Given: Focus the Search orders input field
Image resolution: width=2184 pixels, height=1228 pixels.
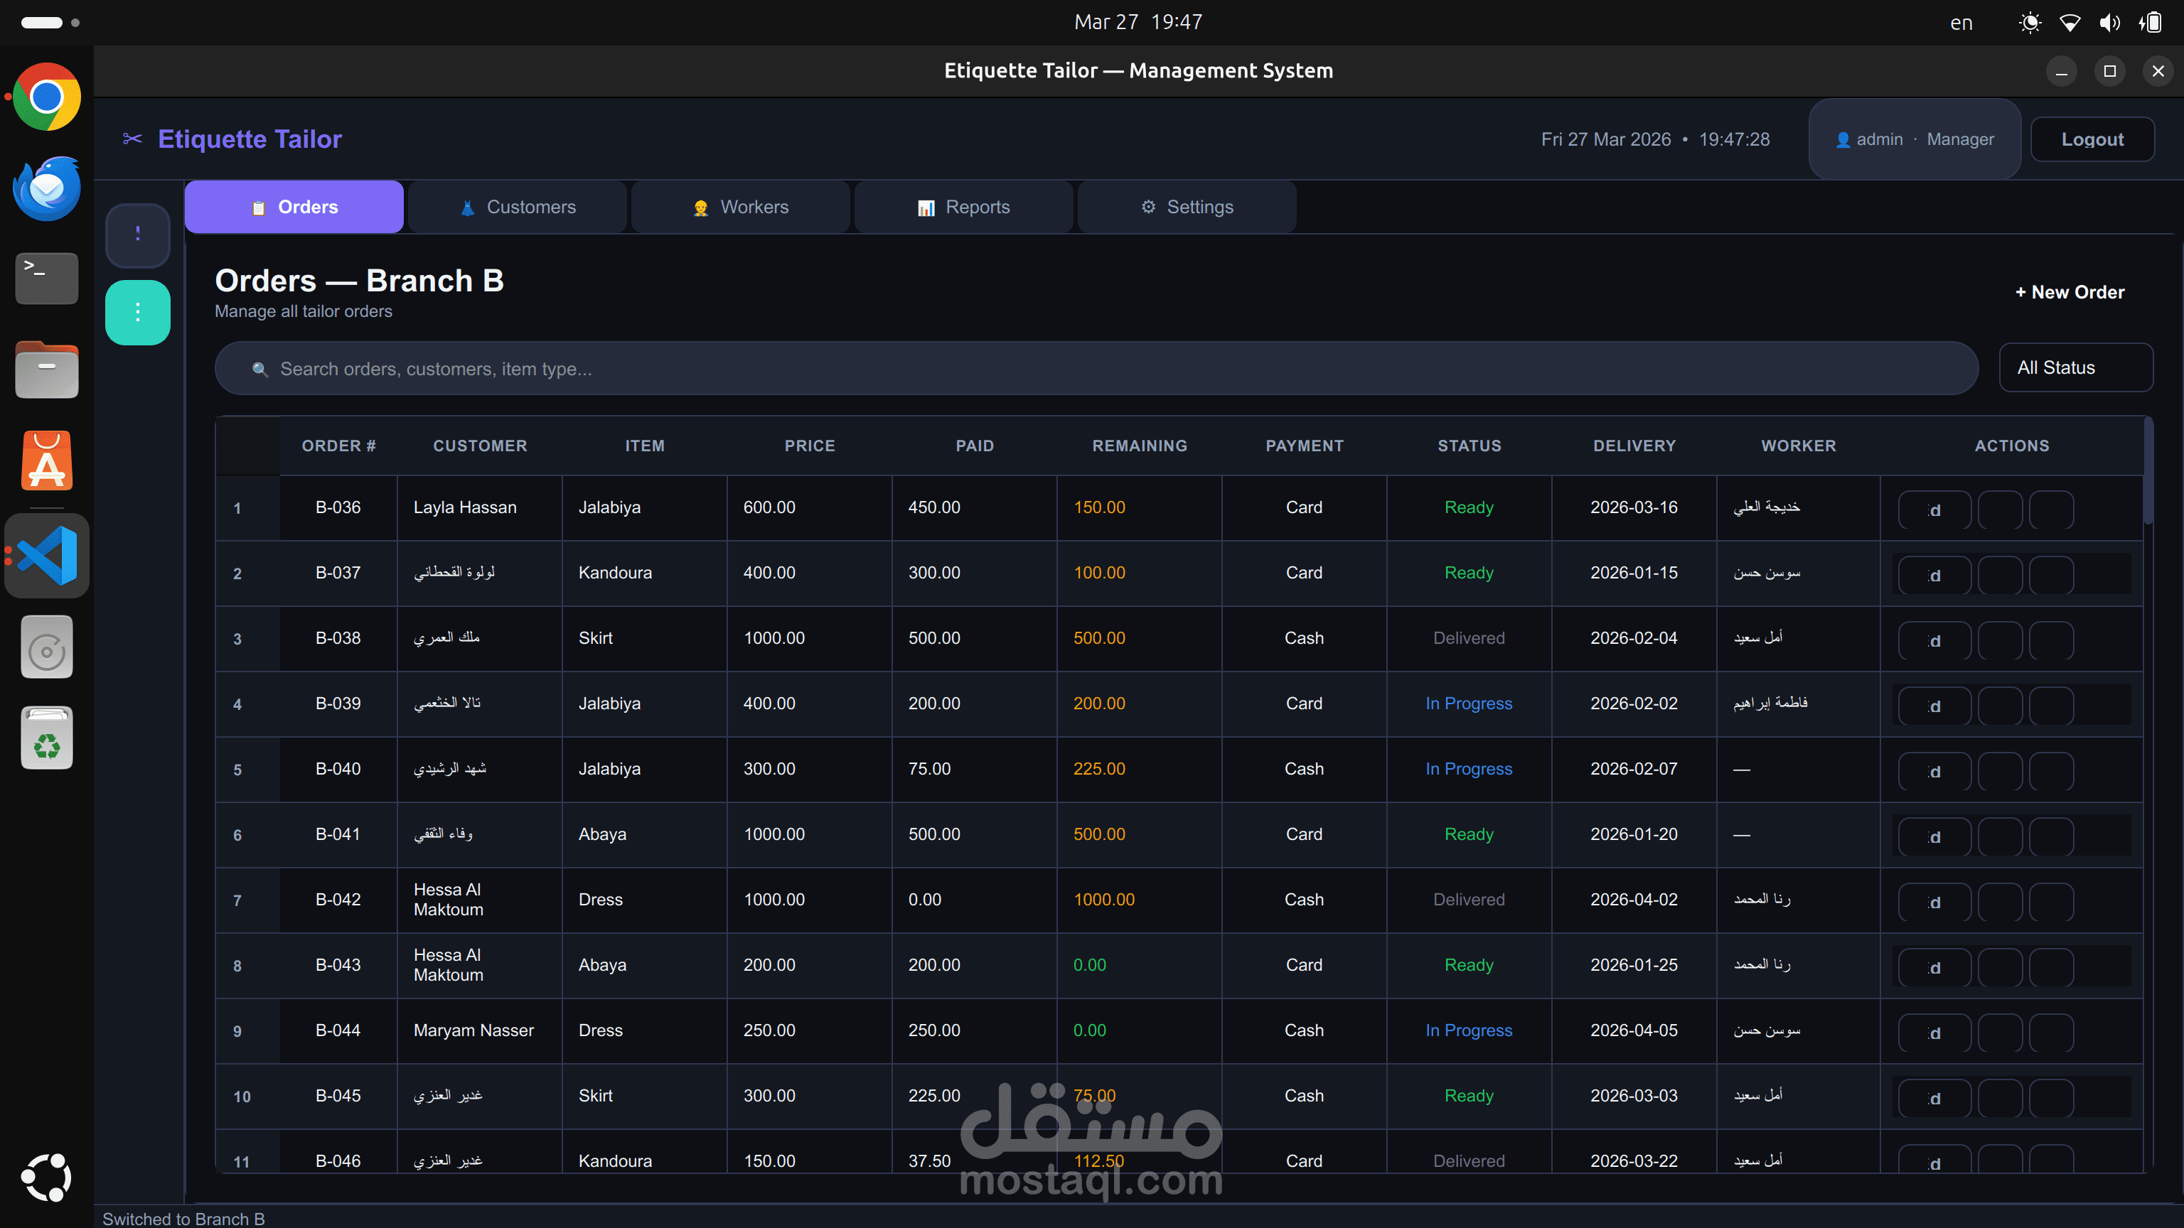Looking at the screenshot, I should coord(1102,369).
